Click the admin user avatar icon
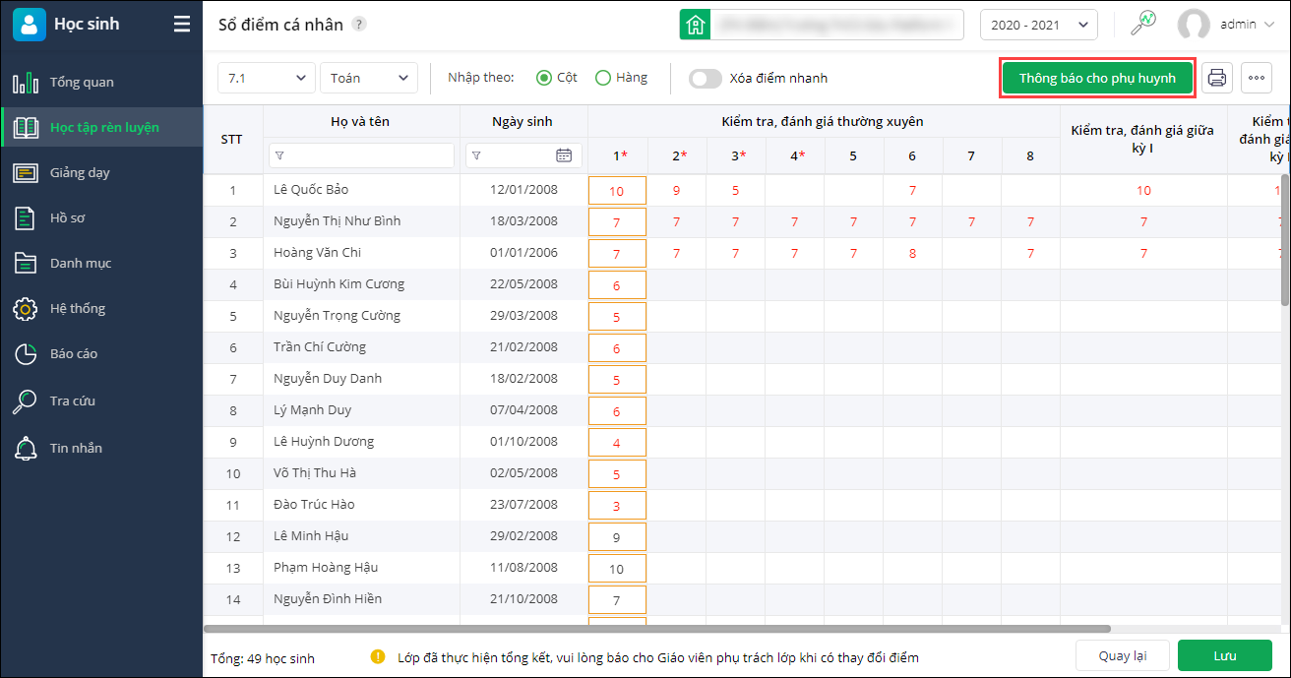This screenshot has height=678, width=1291. click(1194, 25)
